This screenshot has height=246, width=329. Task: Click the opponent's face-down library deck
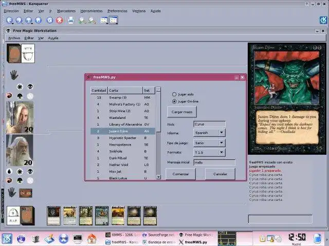click(x=14, y=53)
